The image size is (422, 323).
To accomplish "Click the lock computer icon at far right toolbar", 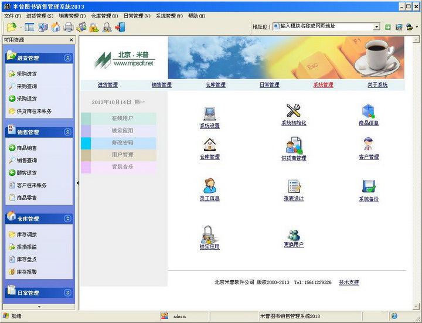I will [409, 27].
